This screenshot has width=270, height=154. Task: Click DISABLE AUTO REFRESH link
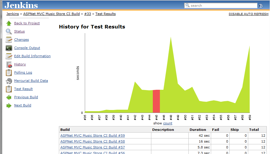point(249,14)
